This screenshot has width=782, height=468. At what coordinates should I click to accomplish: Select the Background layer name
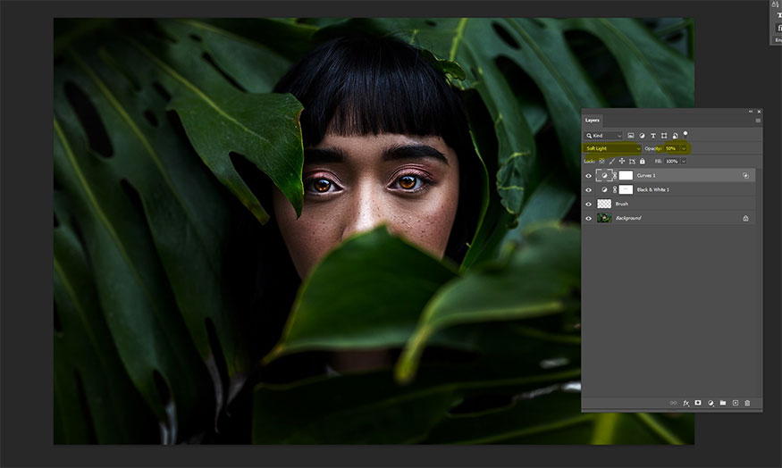(628, 218)
